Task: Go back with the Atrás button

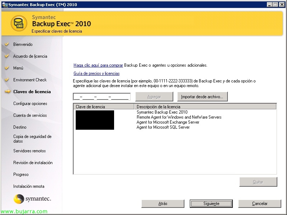Action: tap(163, 204)
